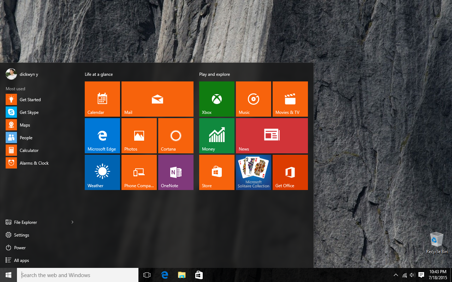452x282 pixels.
Task: Open the Store from the taskbar
Action: (199, 275)
